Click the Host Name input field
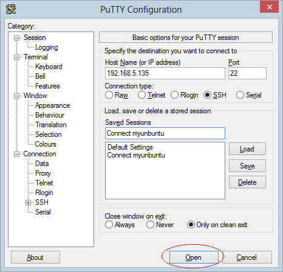Image resolution: width=283 pixels, height=272 pixels. tap(165, 73)
